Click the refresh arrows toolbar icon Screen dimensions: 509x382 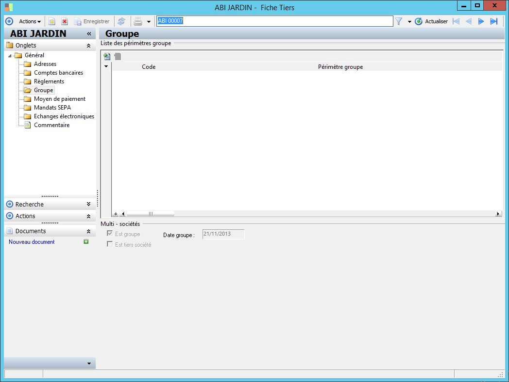[x=121, y=21]
